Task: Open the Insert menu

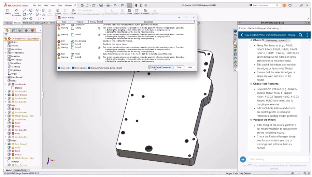Action: [x=53, y=5]
